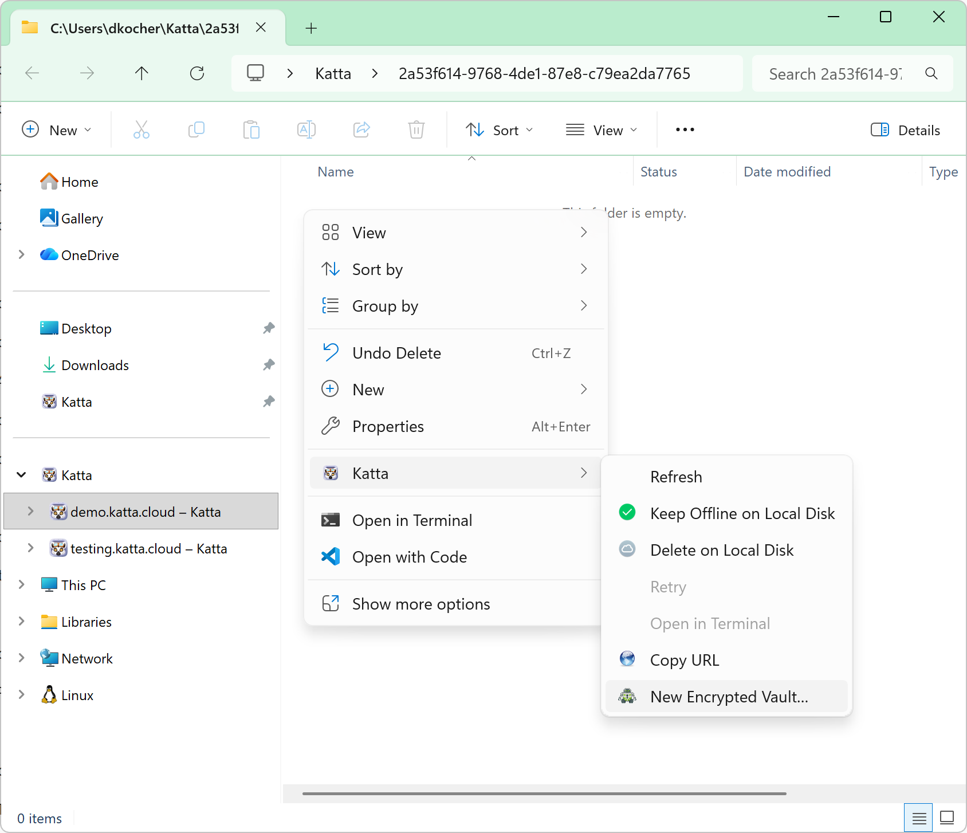Toggle the Details pane

click(x=905, y=130)
